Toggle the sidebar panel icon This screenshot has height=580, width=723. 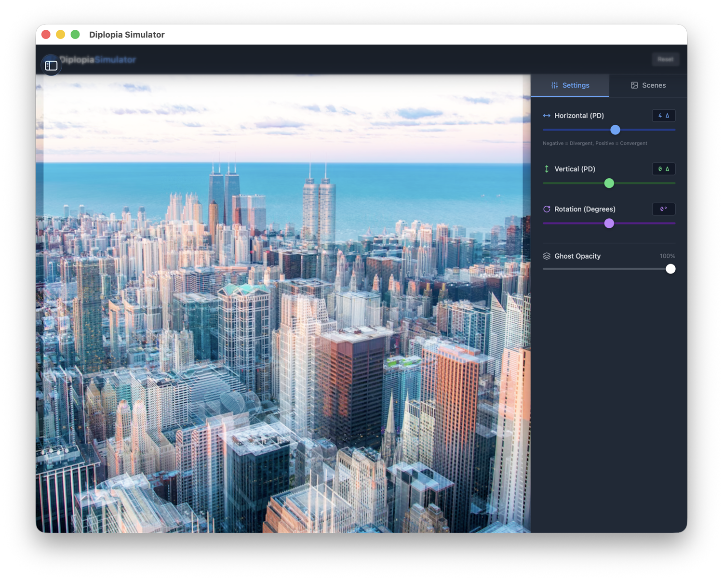[51, 66]
